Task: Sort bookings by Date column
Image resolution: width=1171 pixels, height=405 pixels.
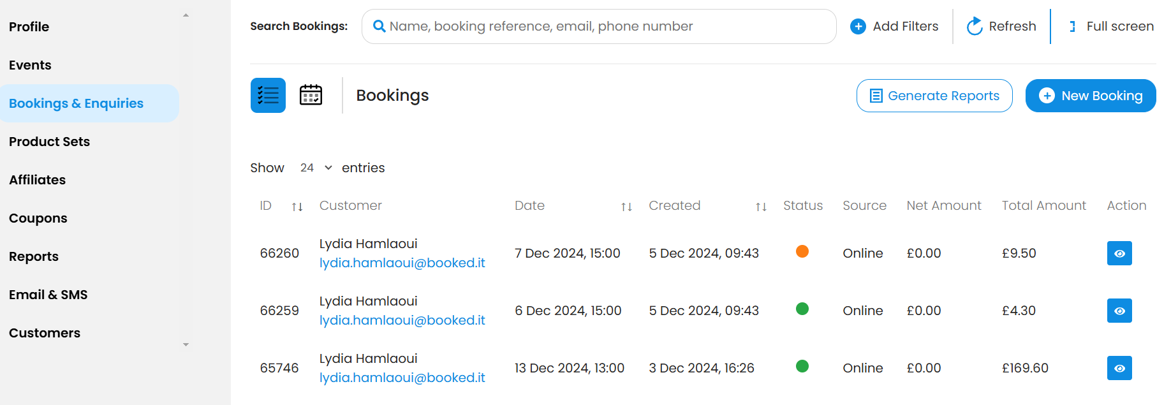Action: pos(626,206)
